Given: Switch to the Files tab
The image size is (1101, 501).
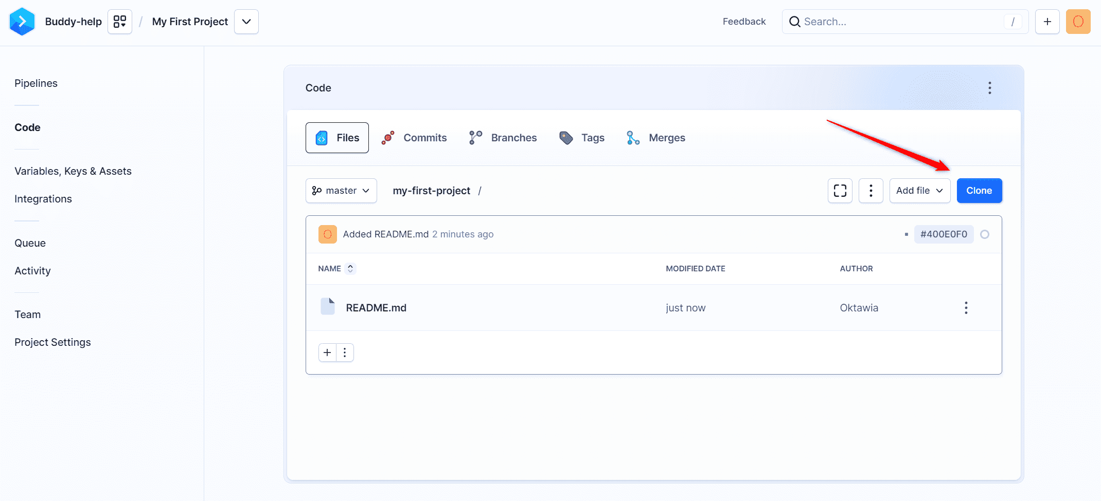Looking at the screenshot, I should click(x=337, y=138).
